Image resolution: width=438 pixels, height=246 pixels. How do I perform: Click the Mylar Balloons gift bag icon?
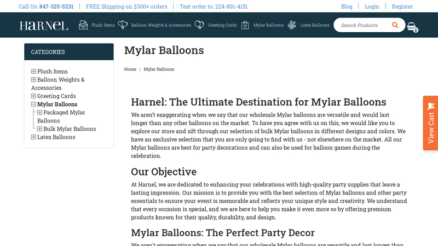245,25
